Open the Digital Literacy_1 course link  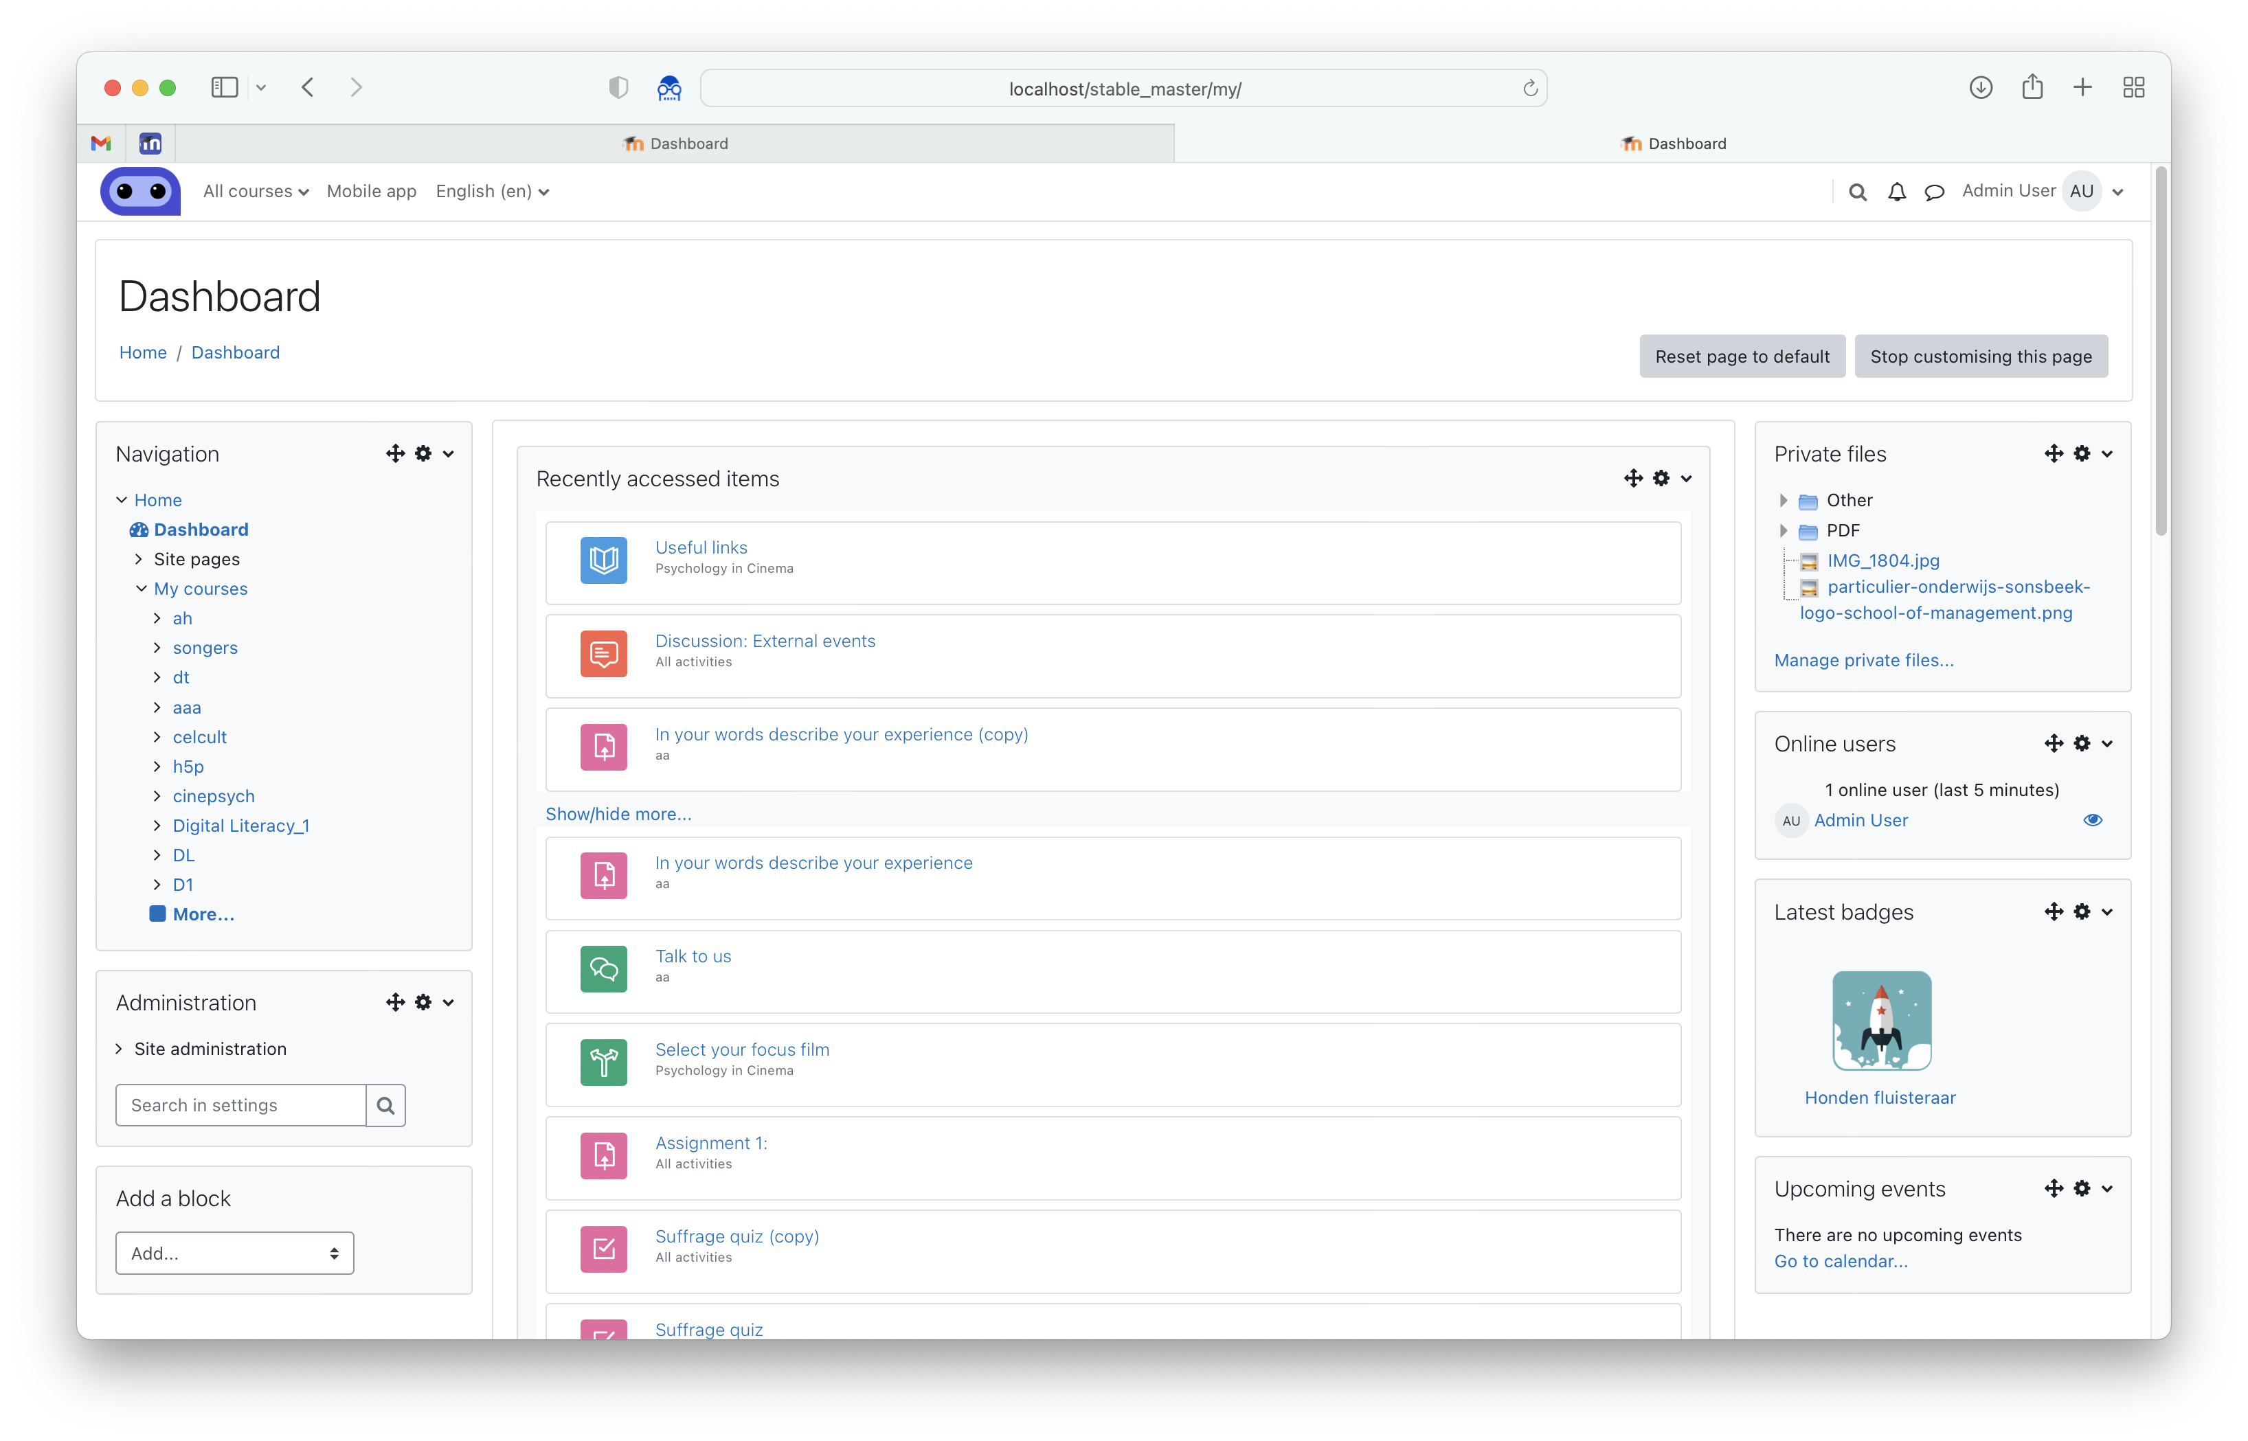tap(240, 826)
